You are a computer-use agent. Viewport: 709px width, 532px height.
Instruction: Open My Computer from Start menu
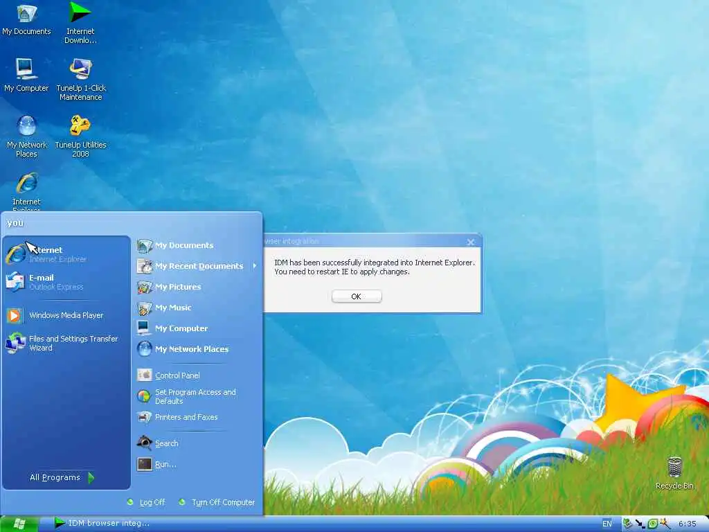point(197,328)
